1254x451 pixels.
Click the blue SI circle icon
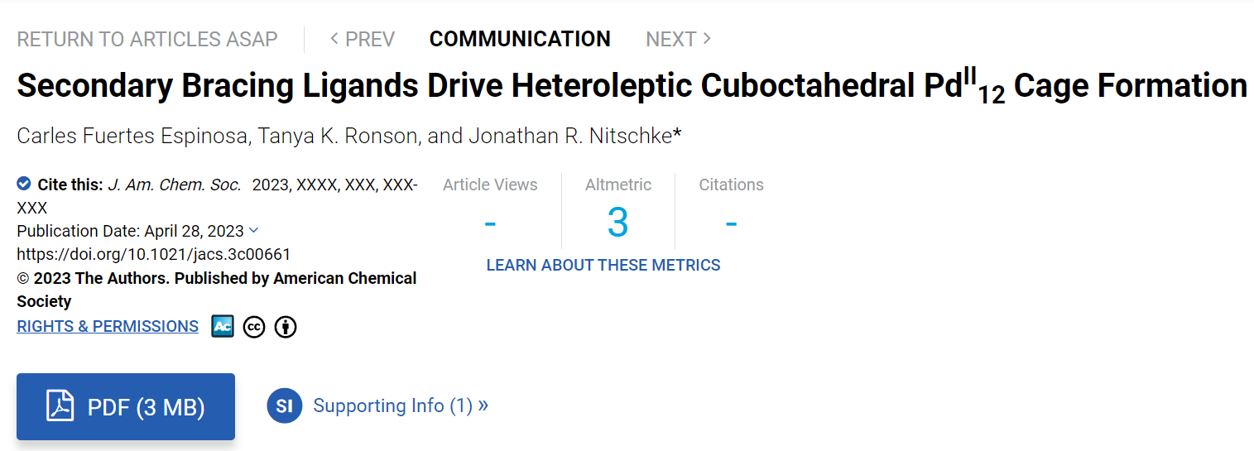click(284, 406)
